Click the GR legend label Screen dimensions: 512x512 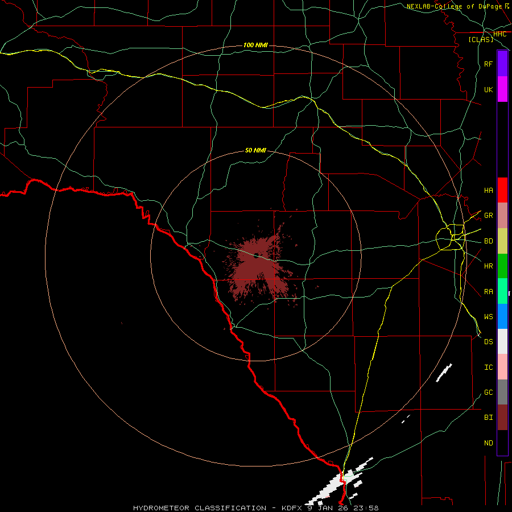(x=488, y=216)
